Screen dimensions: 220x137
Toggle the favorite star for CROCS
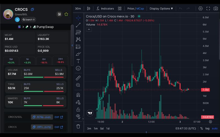66,14
